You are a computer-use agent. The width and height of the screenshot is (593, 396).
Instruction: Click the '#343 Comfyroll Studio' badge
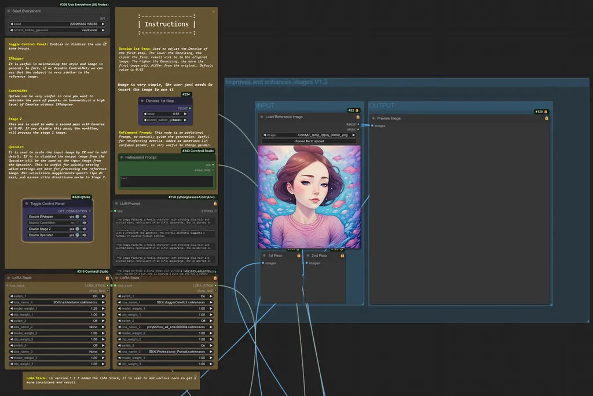198,151
